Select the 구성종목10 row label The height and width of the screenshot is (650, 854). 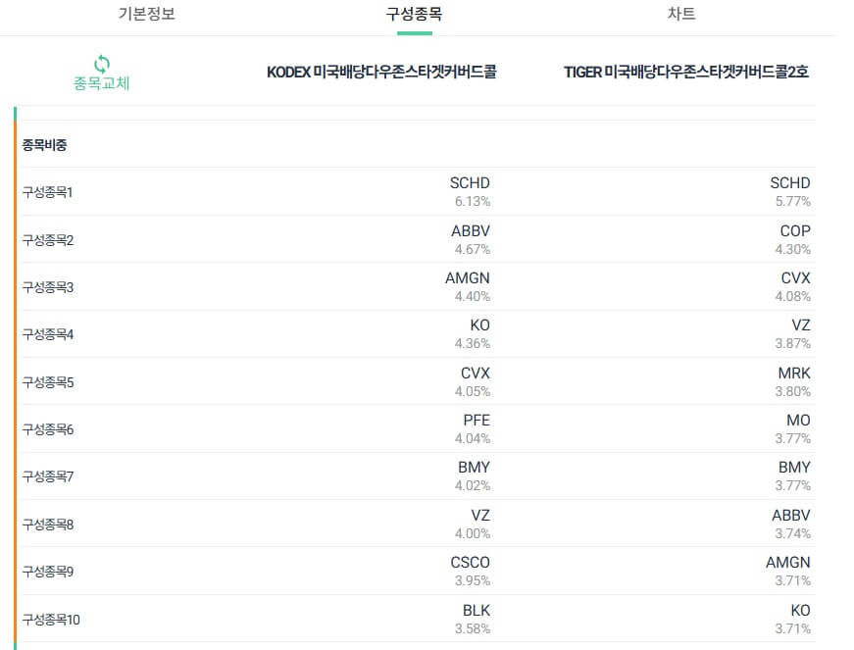tap(51, 620)
